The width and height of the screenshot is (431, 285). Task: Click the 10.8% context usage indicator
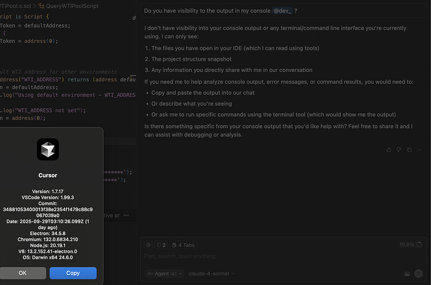410,244
